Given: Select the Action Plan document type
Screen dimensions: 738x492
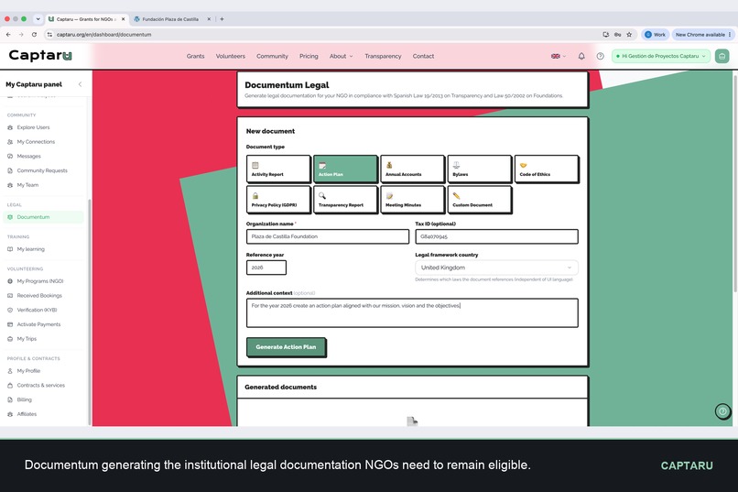Looking at the screenshot, I should (345, 169).
